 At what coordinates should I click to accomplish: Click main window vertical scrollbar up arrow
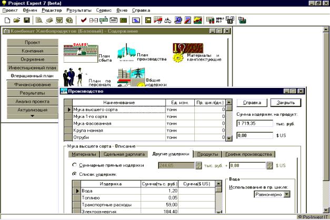(326, 29)
